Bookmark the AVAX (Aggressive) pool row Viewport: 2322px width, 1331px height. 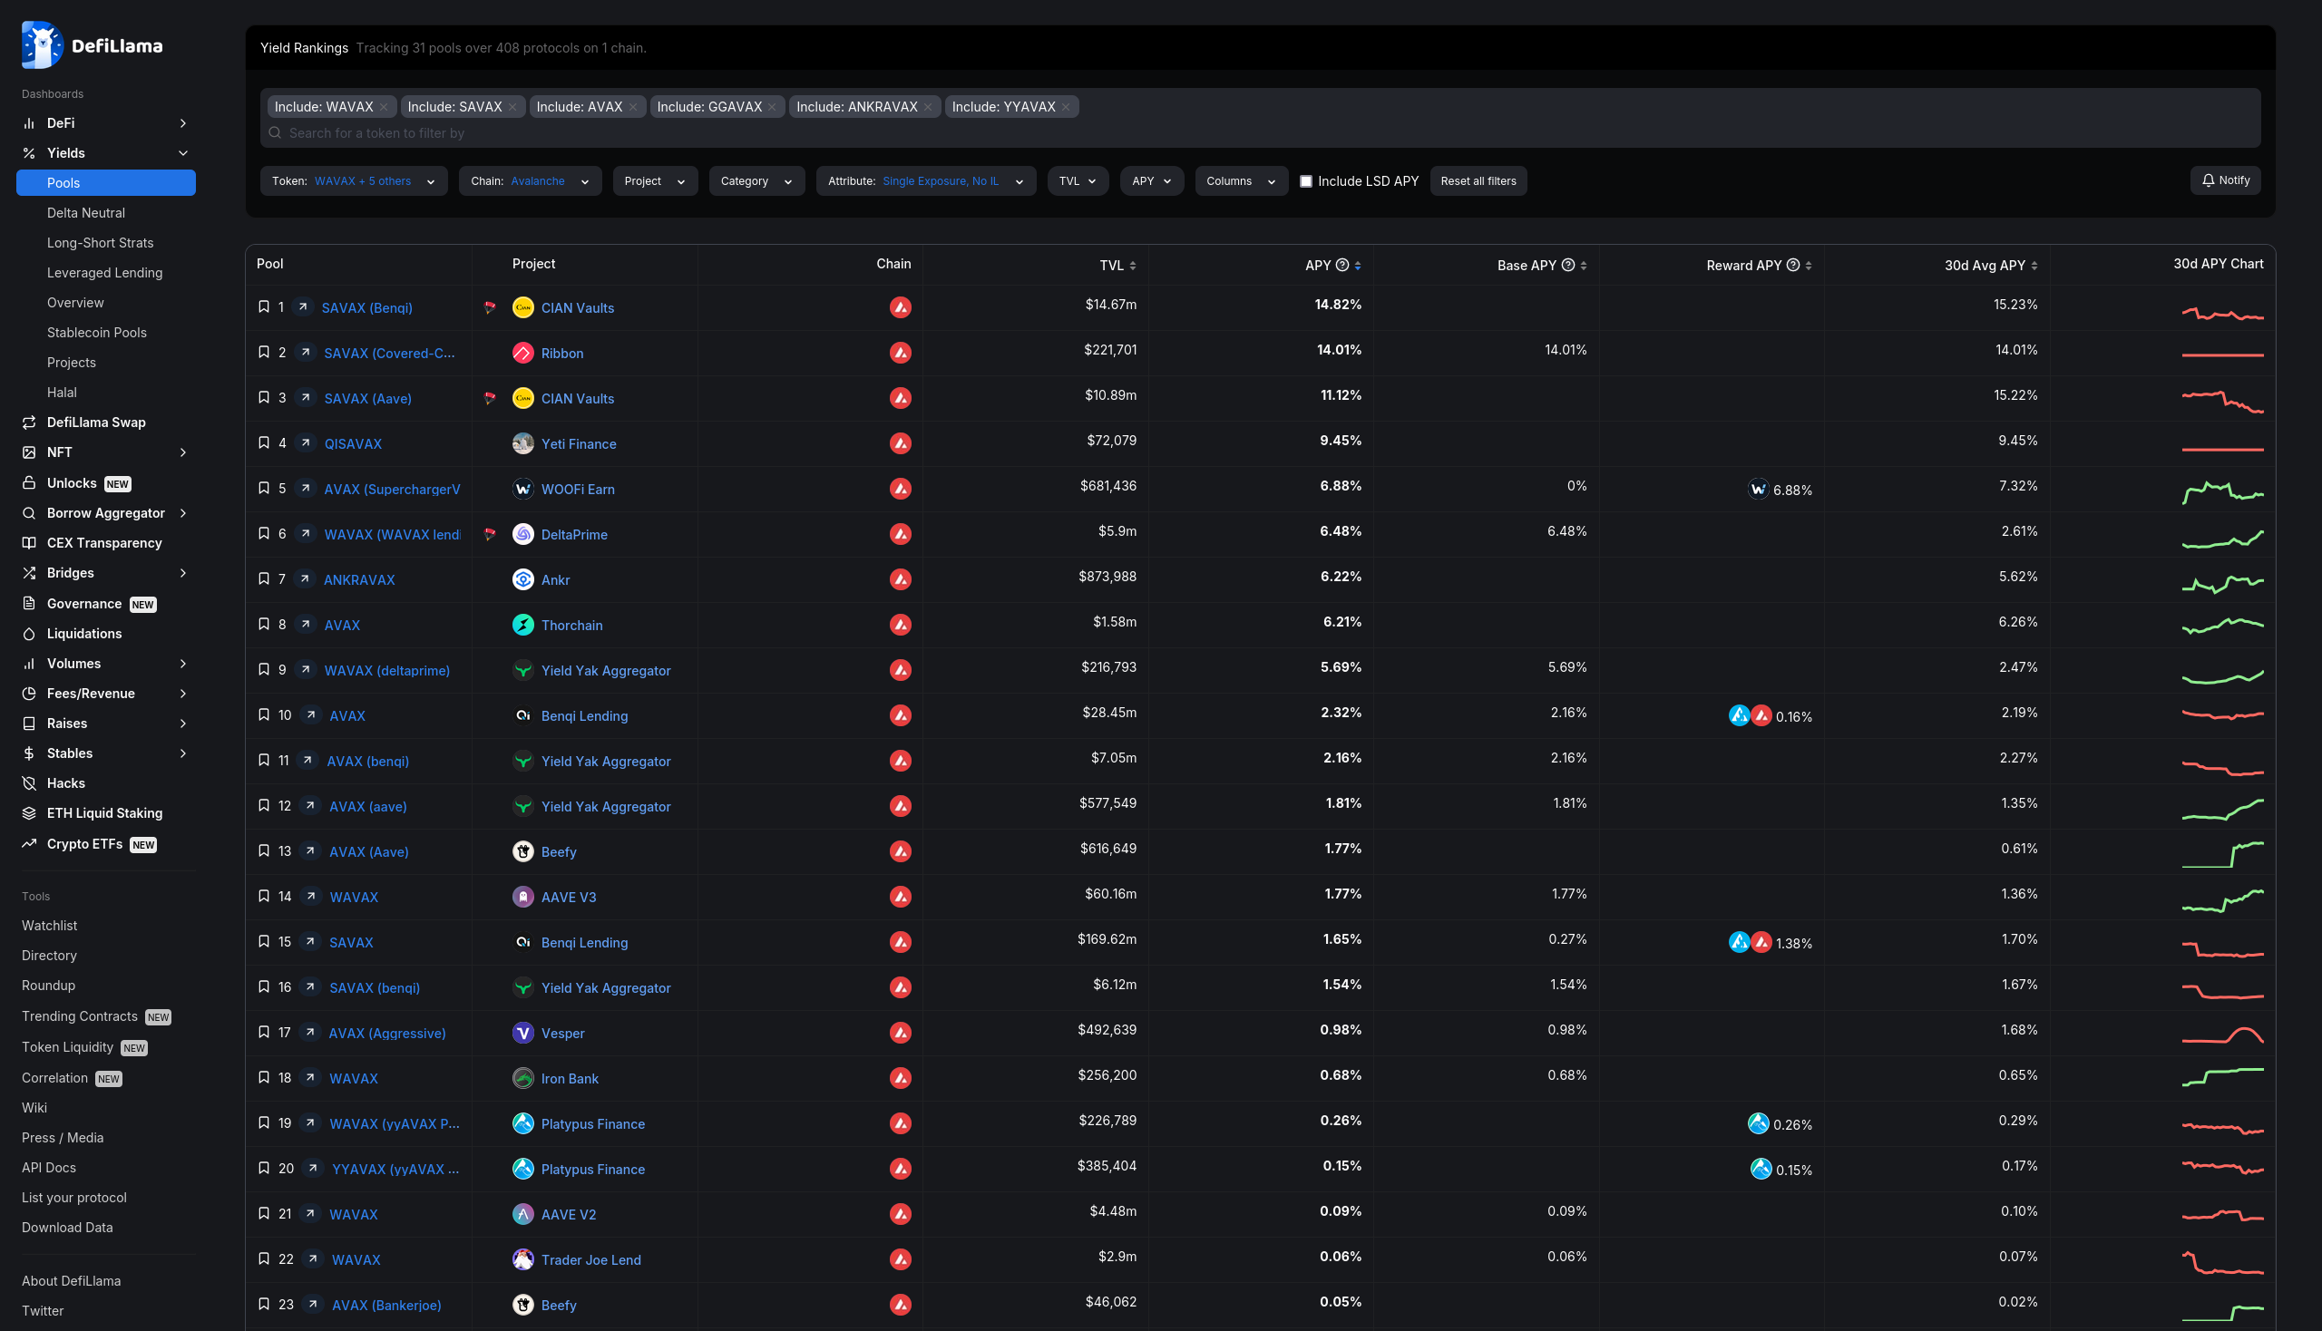[263, 1032]
